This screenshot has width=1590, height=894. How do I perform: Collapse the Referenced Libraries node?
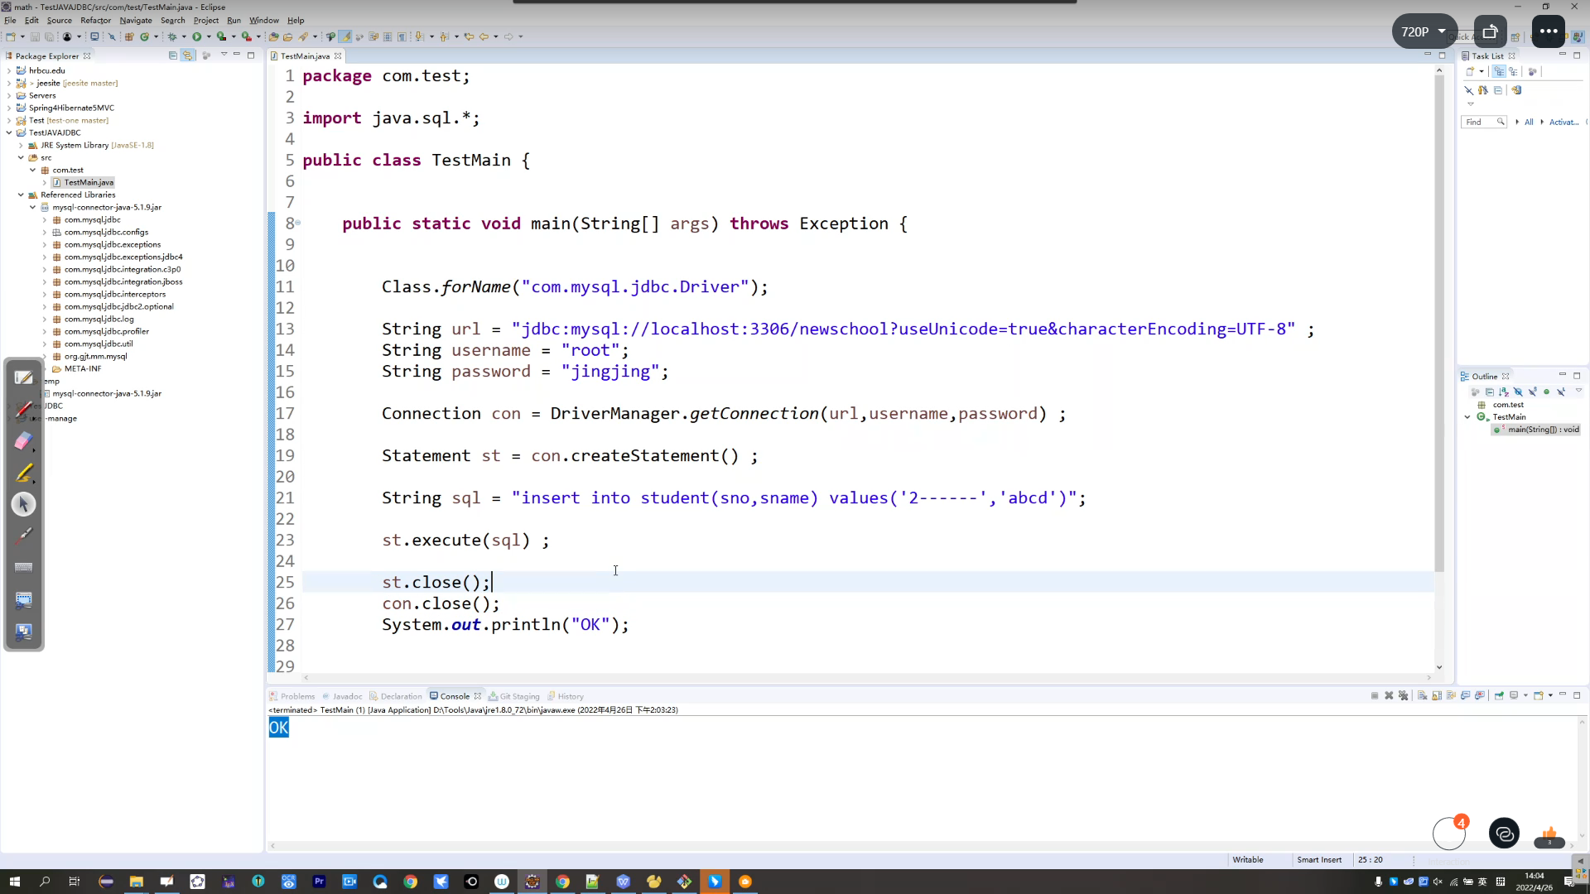tap(21, 195)
